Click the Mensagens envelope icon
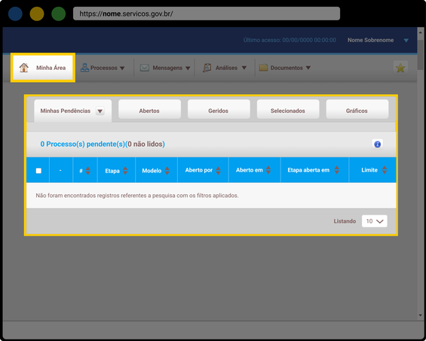The height and width of the screenshot is (341, 426). pos(145,68)
